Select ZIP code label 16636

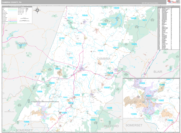click(134, 44)
